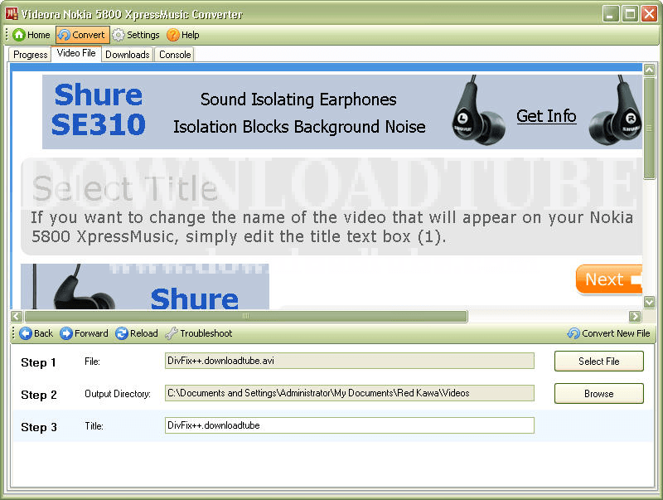Click the Step 3 label
This screenshot has height=500, width=663.
click(39, 427)
